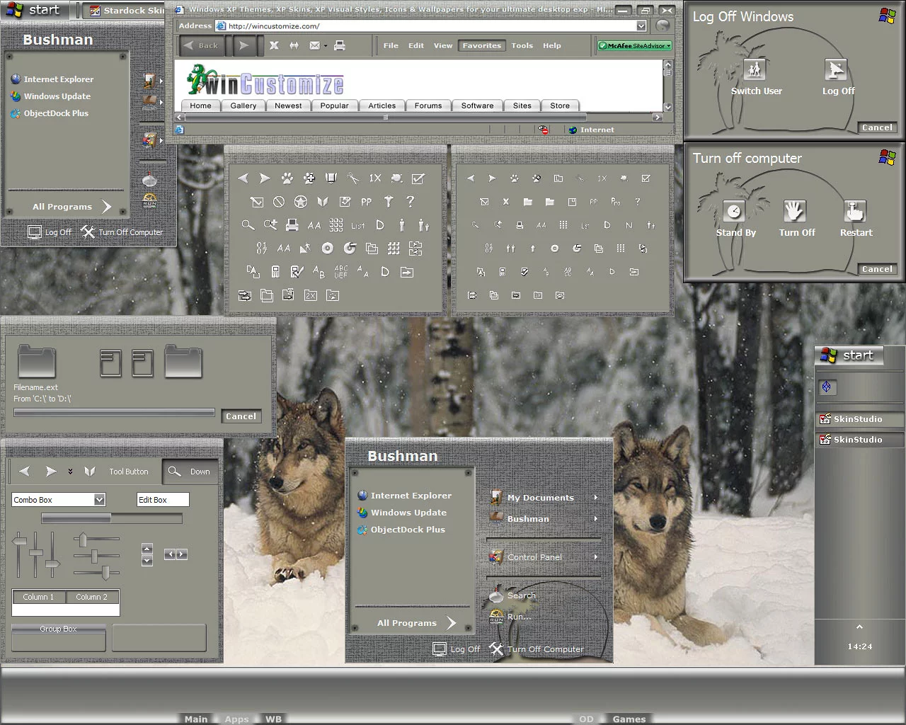Click the browser Stop X icon

(274, 45)
